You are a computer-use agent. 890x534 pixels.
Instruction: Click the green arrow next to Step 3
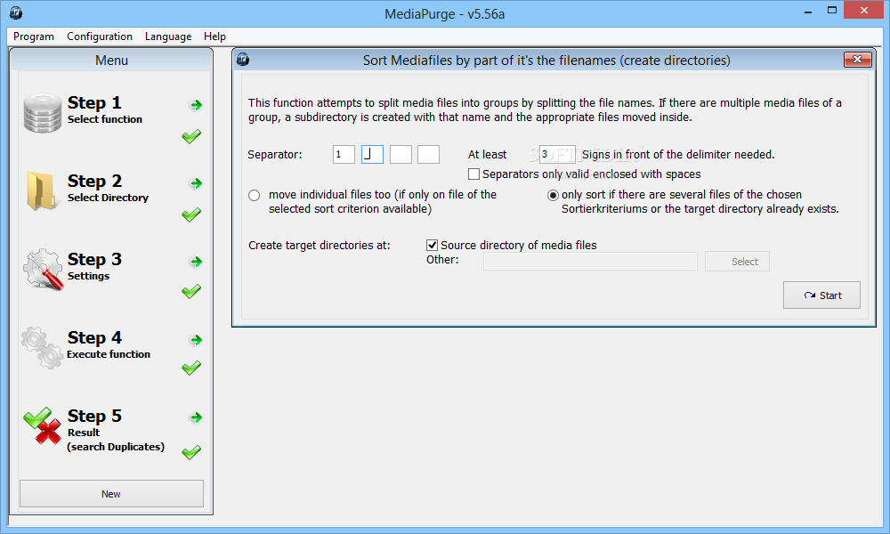(197, 262)
